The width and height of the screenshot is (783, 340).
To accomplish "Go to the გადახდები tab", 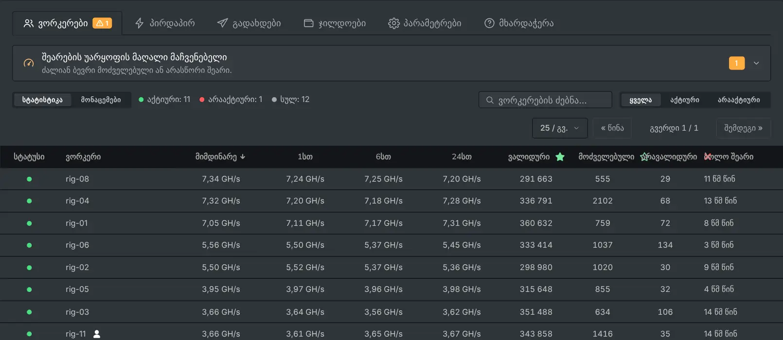I will [249, 23].
